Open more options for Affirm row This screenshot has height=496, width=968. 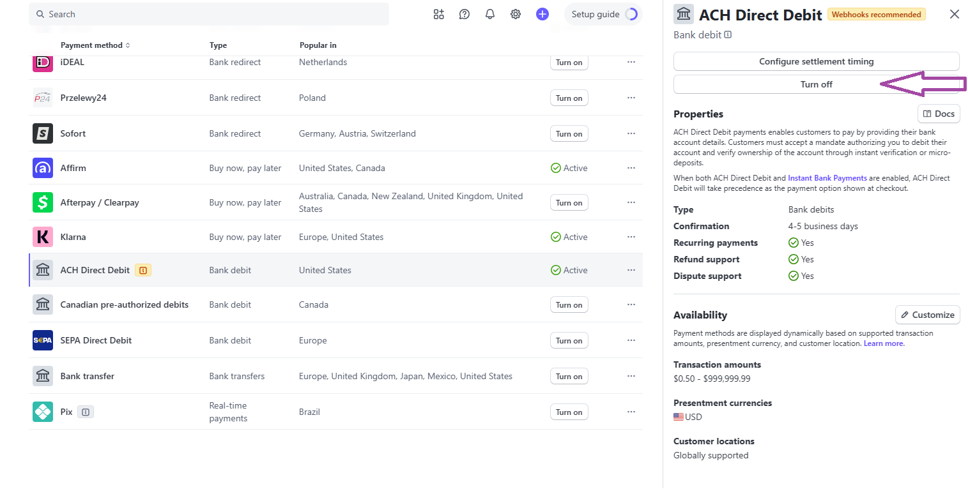(631, 168)
